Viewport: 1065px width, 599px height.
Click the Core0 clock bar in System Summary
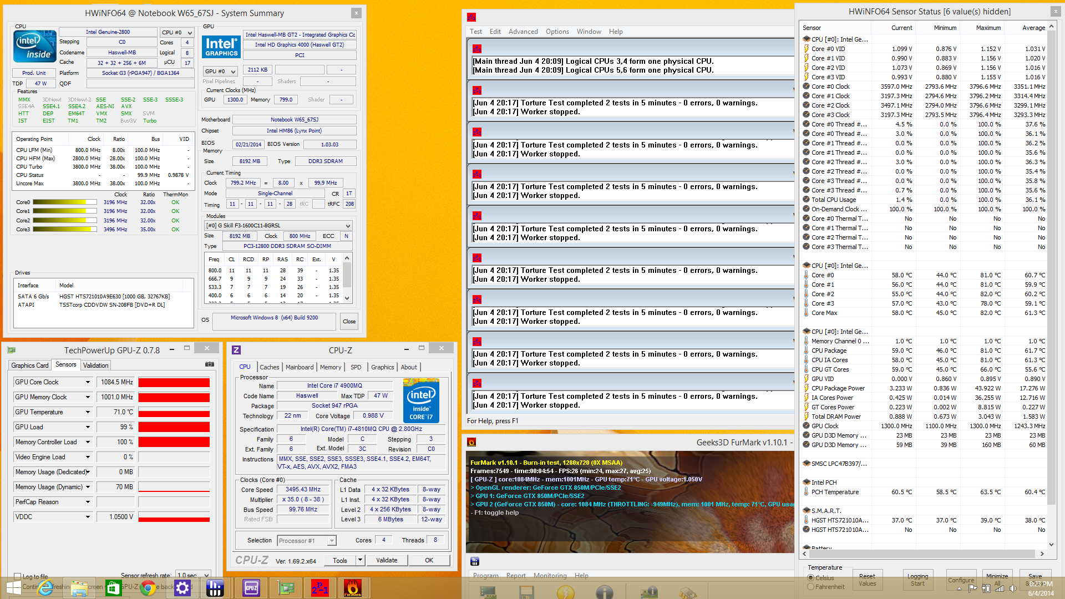[65, 202]
